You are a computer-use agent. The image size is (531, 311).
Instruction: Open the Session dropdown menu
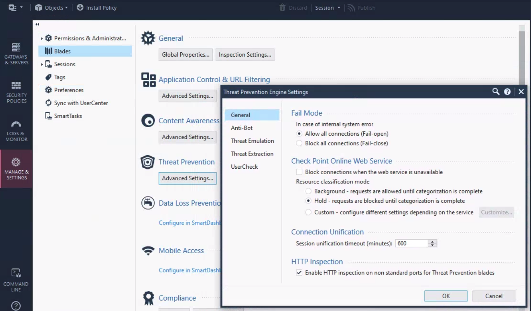tap(328, 7)
